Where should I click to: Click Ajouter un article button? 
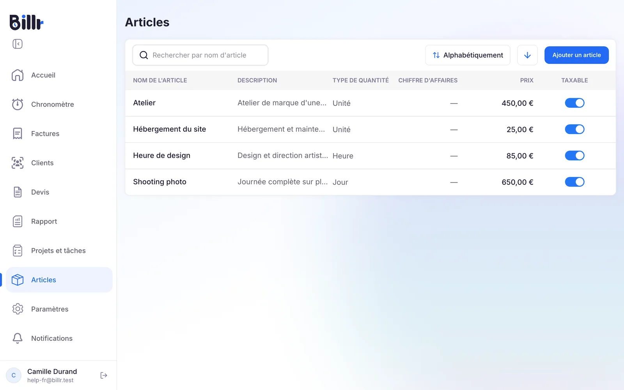coord(576,55)
